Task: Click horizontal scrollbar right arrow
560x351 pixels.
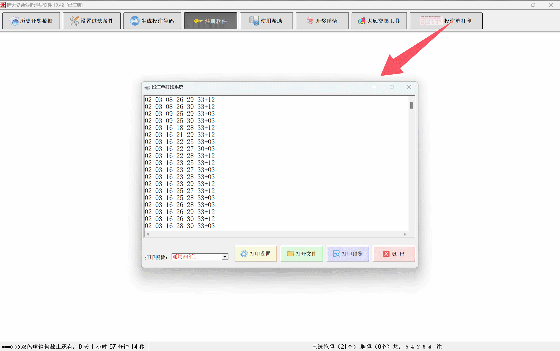Action: tap(405, 234)
